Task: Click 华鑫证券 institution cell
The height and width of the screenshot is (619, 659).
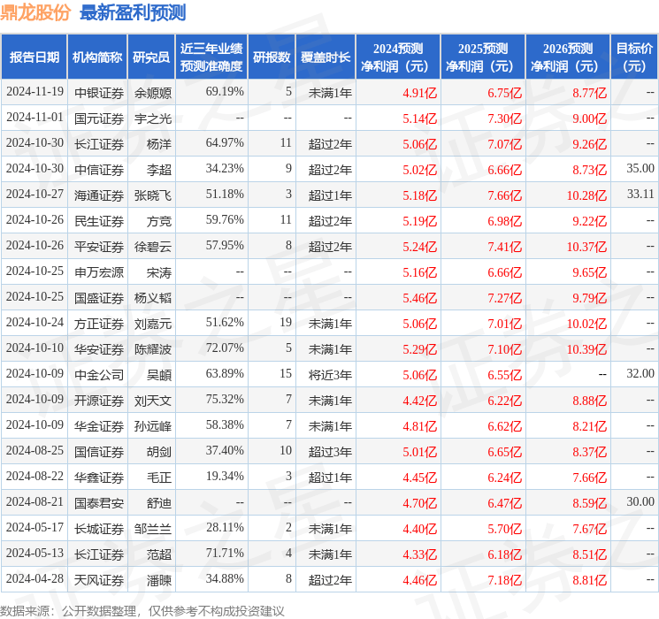Action: [x=99, y=478]
